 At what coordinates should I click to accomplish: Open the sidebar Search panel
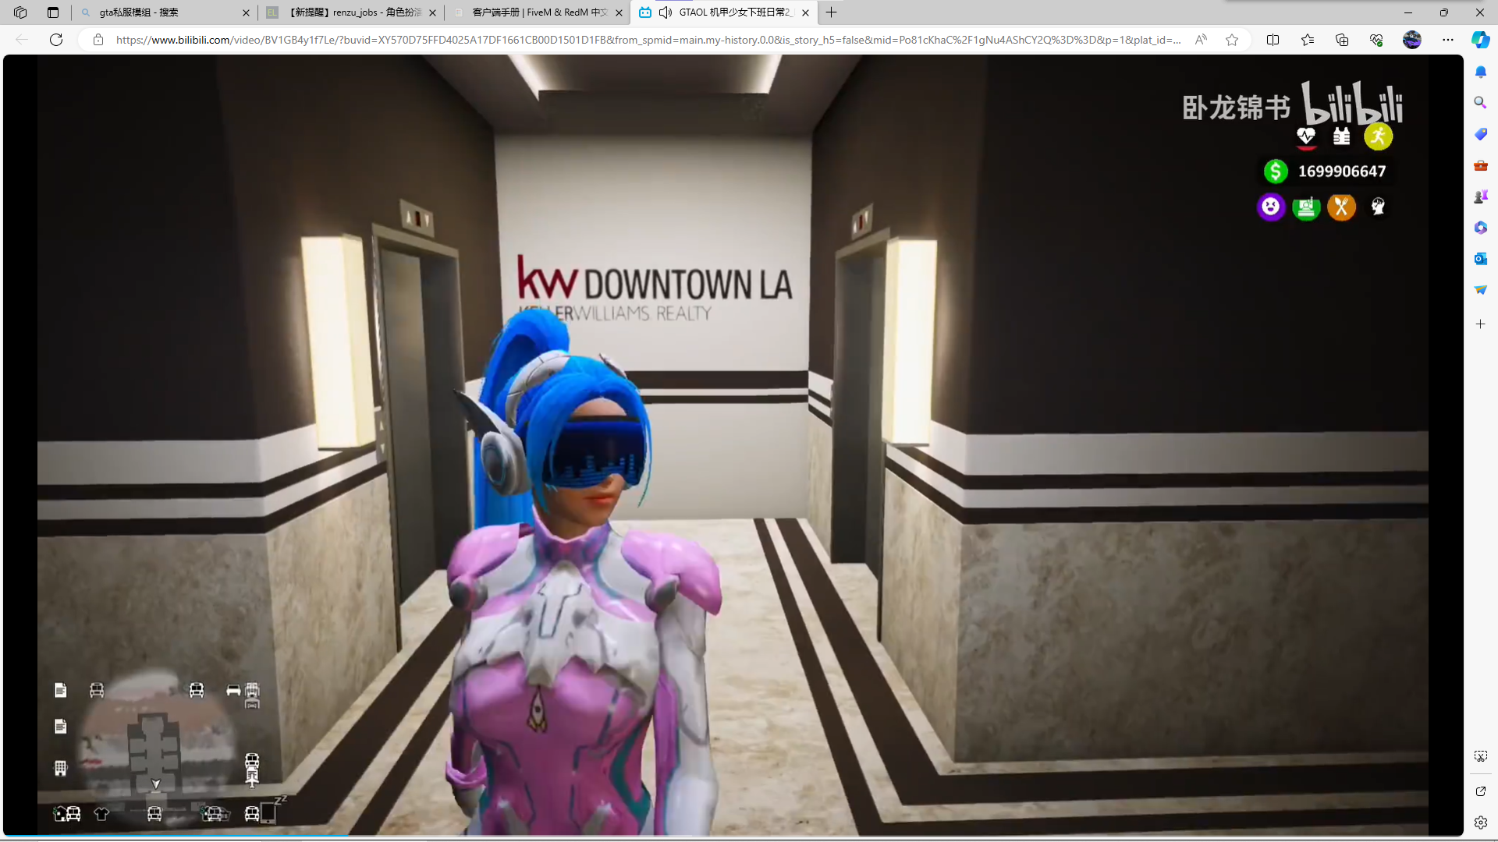point(1481,103)
